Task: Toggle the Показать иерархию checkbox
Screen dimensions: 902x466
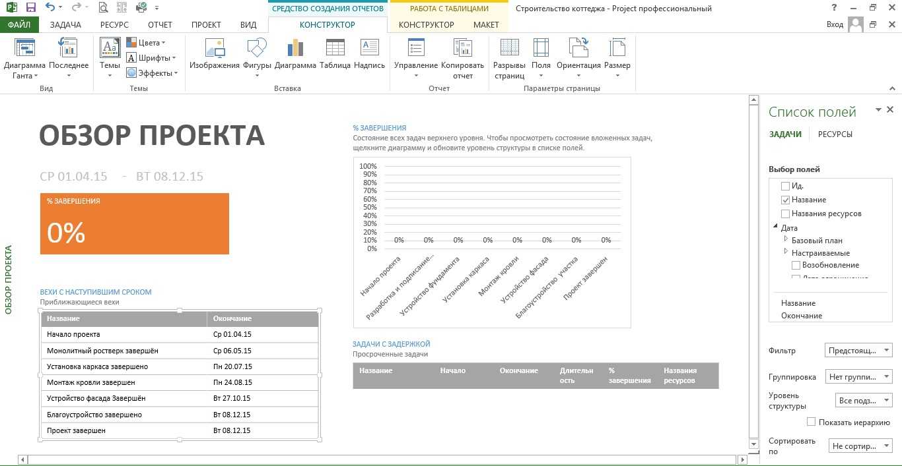Action: coord(812,422)
